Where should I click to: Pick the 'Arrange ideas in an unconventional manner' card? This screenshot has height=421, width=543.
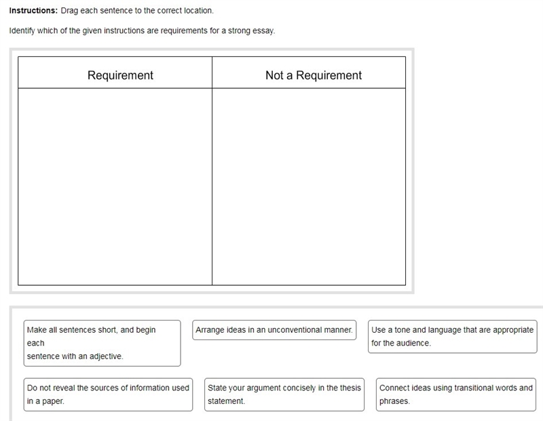point(274,330)
